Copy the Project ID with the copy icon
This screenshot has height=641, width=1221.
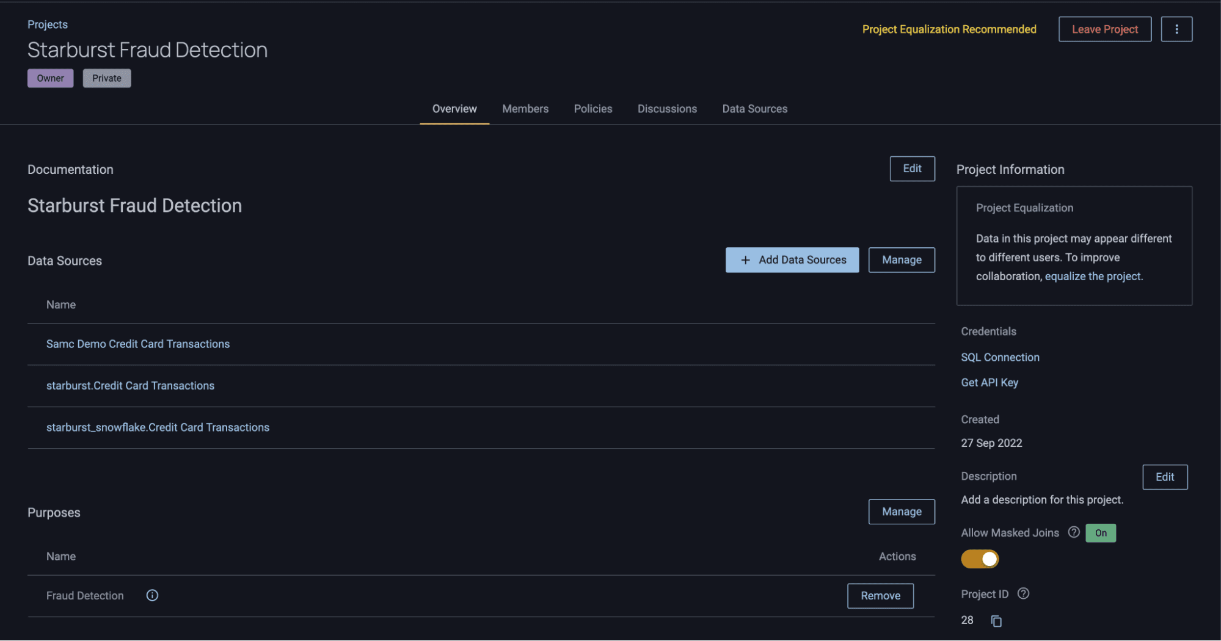coord(996,621)
